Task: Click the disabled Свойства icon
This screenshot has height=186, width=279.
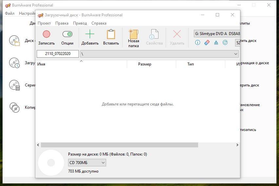Action: 154,34
